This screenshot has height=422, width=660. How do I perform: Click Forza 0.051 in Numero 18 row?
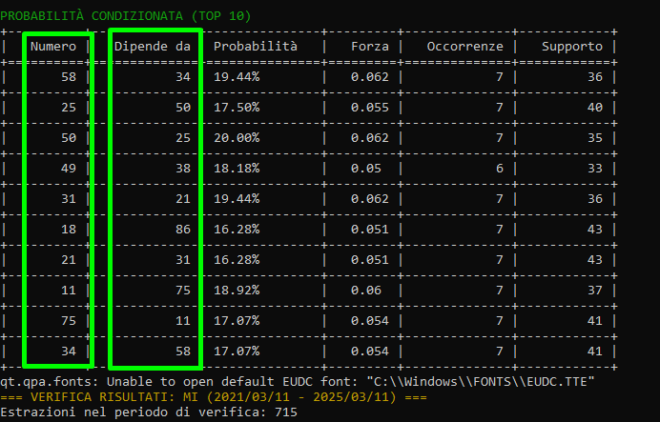click(370, 229)
